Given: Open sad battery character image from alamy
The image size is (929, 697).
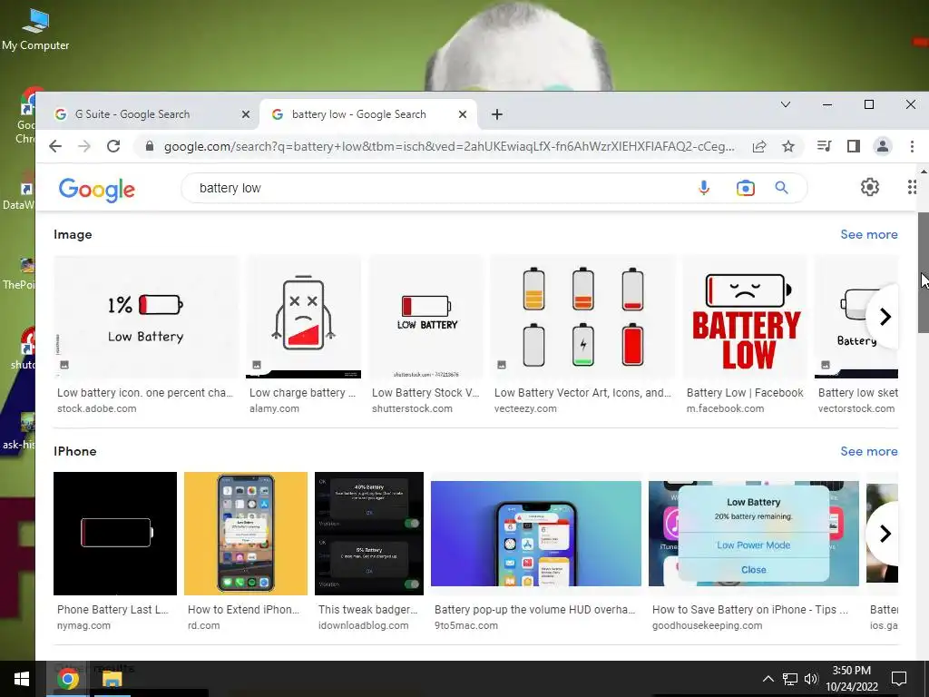Looking at the screenshot, I should pos(303,317).
